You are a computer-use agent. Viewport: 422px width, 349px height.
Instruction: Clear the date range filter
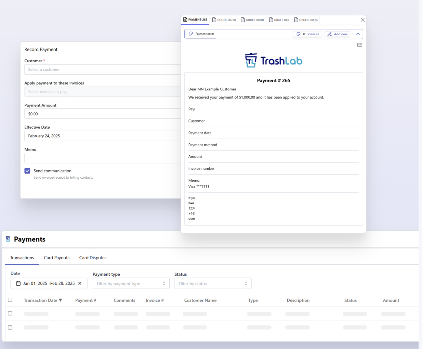click(80, 283)
